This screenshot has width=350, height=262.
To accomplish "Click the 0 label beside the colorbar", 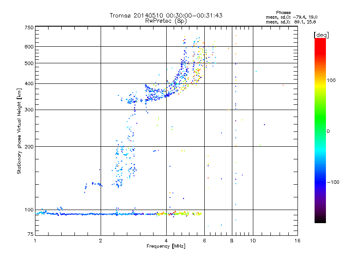I will (328, 131).
